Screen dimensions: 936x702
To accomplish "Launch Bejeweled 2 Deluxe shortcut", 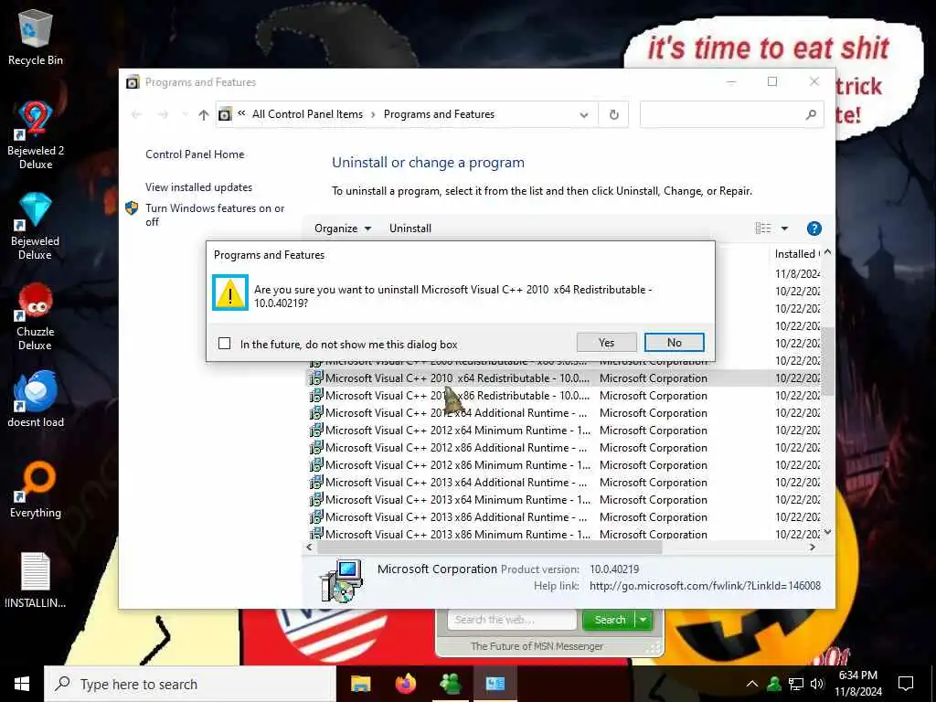I will [36, 135].
